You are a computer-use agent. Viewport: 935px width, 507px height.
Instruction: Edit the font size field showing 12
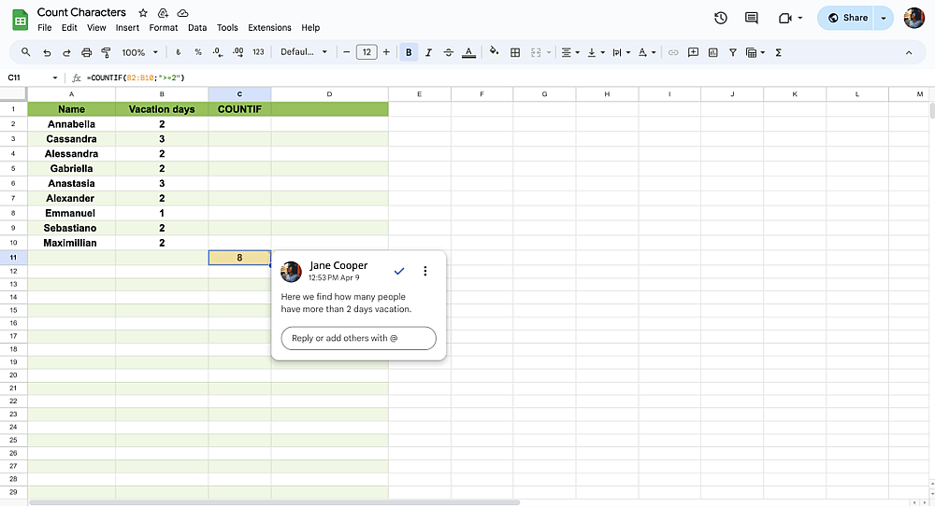tap(367, 52)
